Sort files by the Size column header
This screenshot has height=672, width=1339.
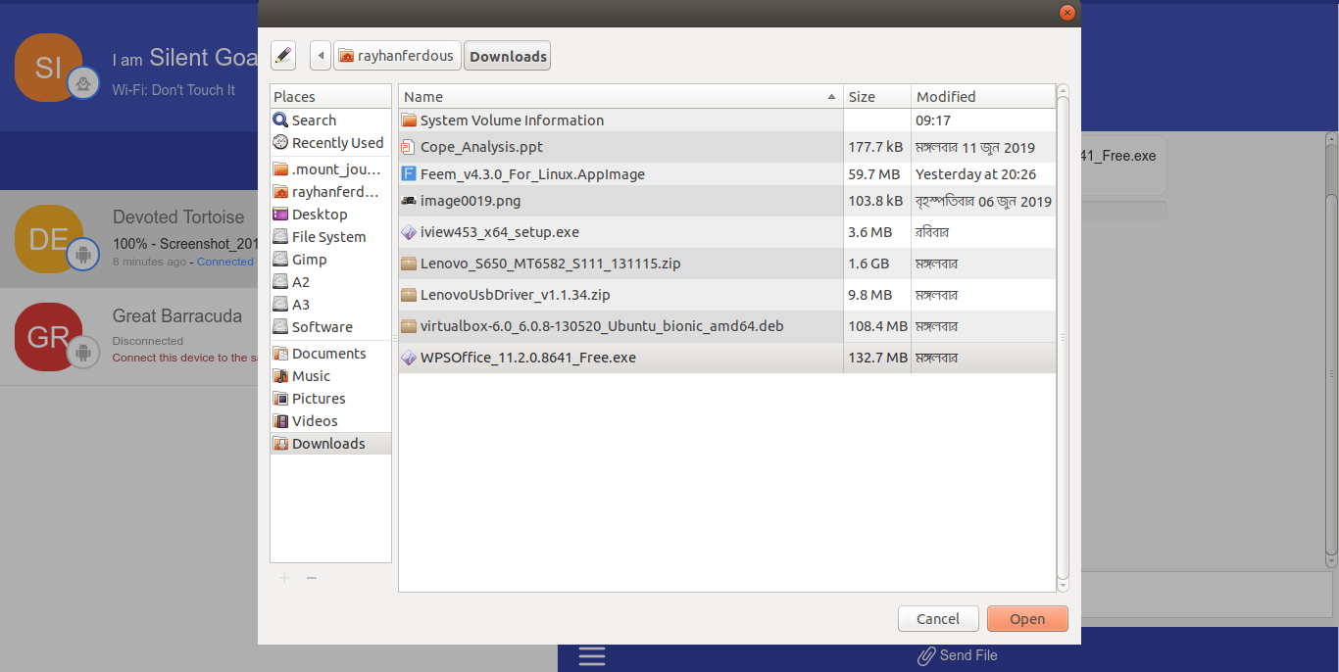coord(877,96)
